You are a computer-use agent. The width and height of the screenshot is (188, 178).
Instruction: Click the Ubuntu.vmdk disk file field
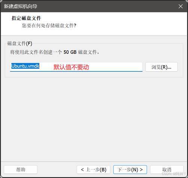(76, 67)
